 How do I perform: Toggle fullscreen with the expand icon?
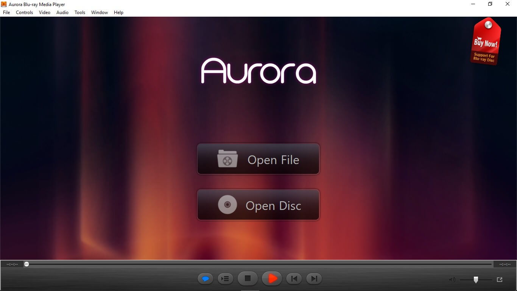pyautogui.click(x=500, y=280)
